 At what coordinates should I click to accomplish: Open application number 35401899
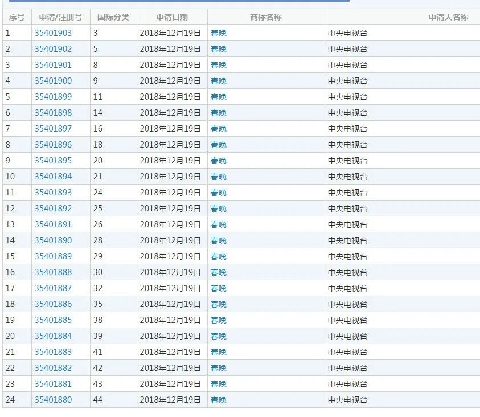pos(53,96)
